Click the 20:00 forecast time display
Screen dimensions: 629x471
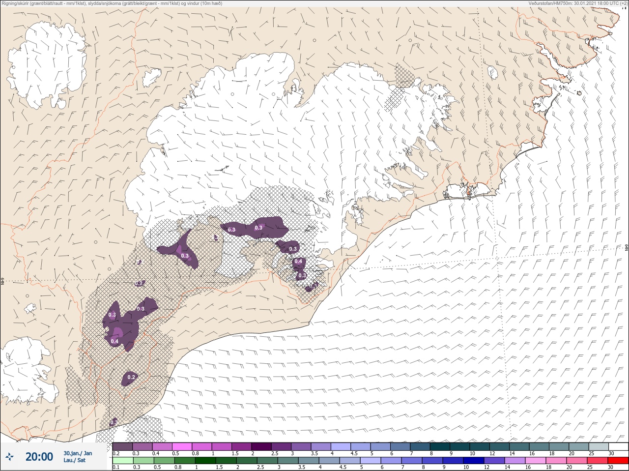pos(39,457)
